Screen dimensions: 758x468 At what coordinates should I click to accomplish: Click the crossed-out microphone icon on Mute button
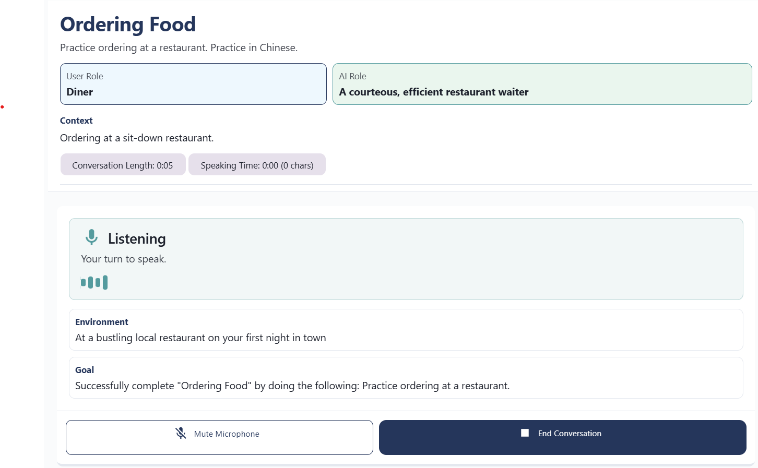click(181, 433)
